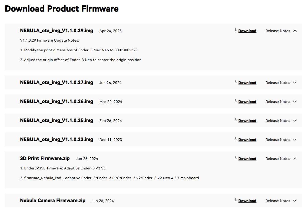Click download icon for 3D Print Firmware.zip
The image size is (302, 210).
coord(235,158)
